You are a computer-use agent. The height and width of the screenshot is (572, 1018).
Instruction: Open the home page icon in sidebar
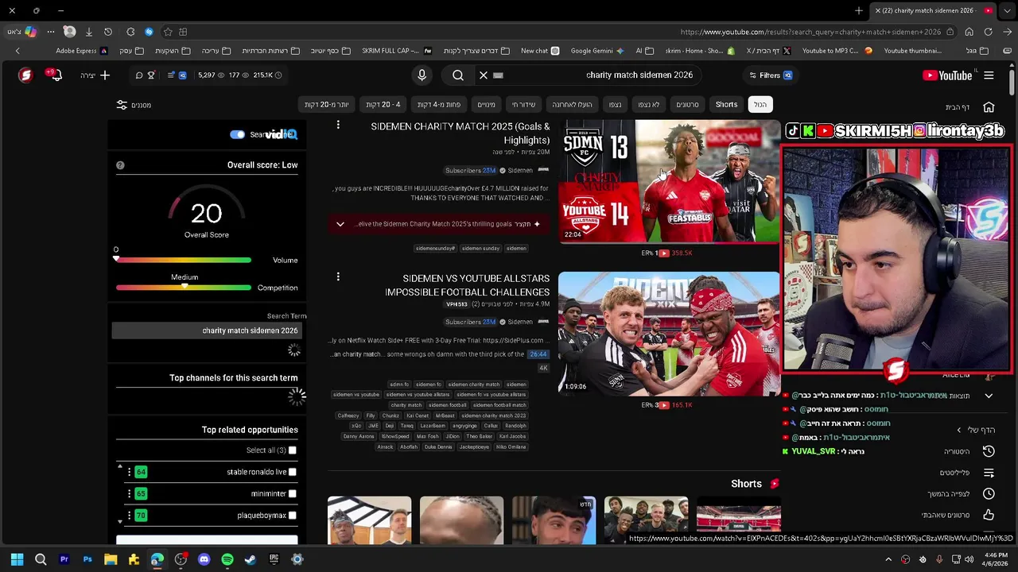989,107
